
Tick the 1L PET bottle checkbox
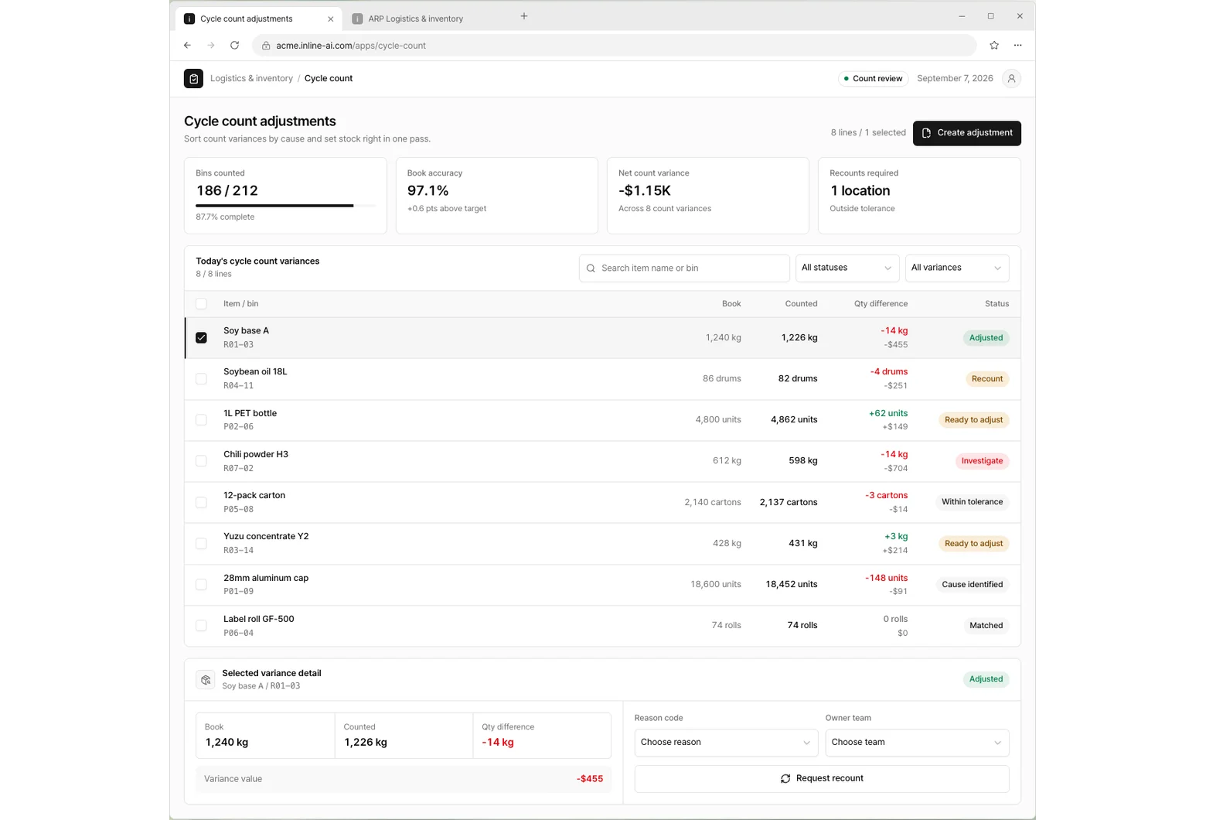click(201, 420)
